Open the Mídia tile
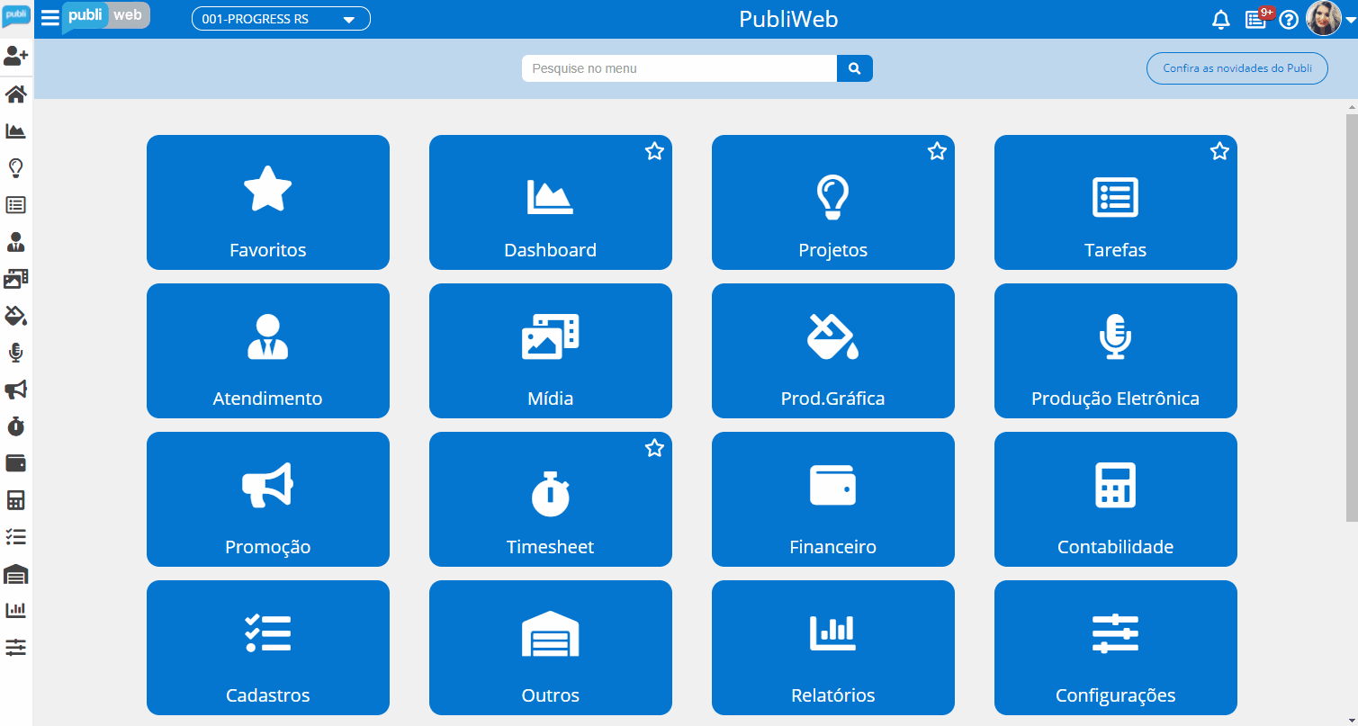The width and height of the screenshot is (1358, 726). coord(551,351)
